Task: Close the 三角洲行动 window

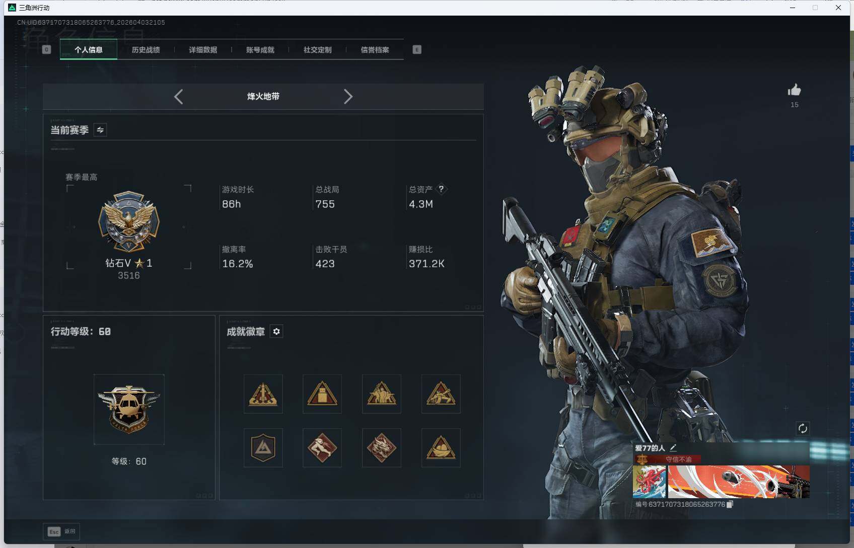Action: click(x=838, y=8)
